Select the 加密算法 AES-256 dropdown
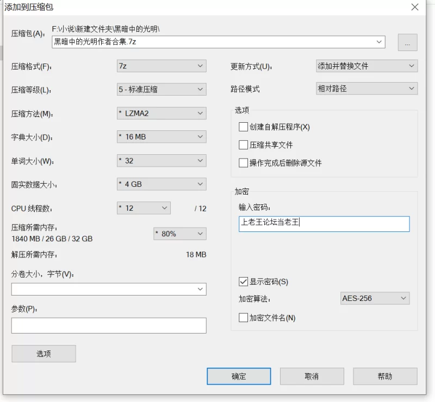The height and width of the screenshot is (402, 435). [374, 298]
